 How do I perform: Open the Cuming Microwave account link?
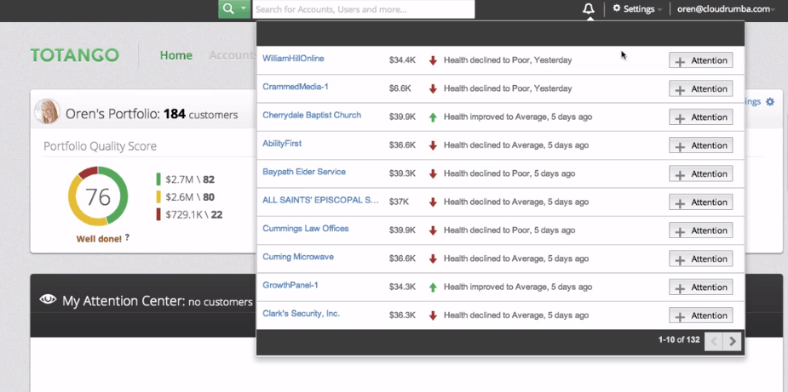click(298, 257)
